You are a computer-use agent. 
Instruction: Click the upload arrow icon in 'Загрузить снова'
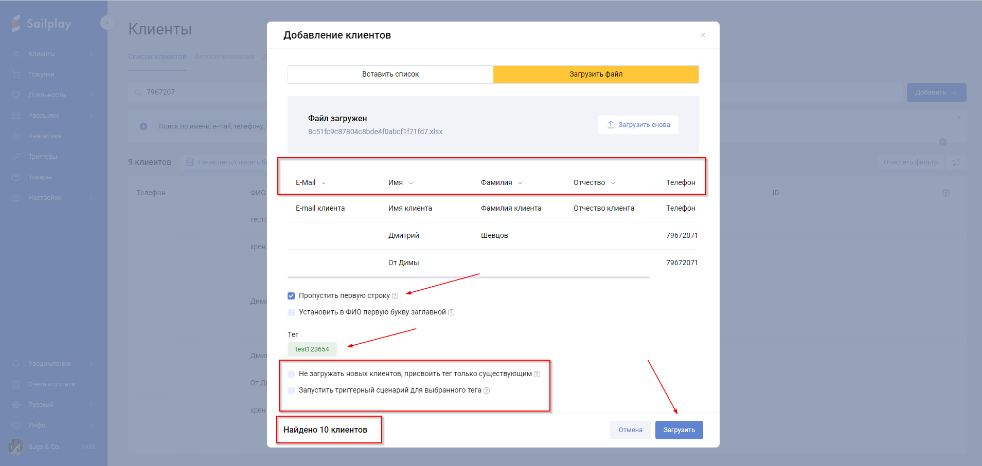click(611, 125)
